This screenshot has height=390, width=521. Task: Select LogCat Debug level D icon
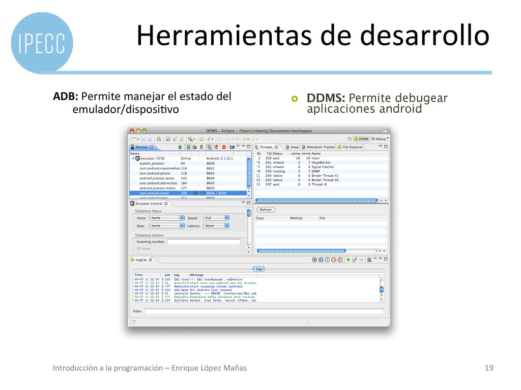[321, 259]
